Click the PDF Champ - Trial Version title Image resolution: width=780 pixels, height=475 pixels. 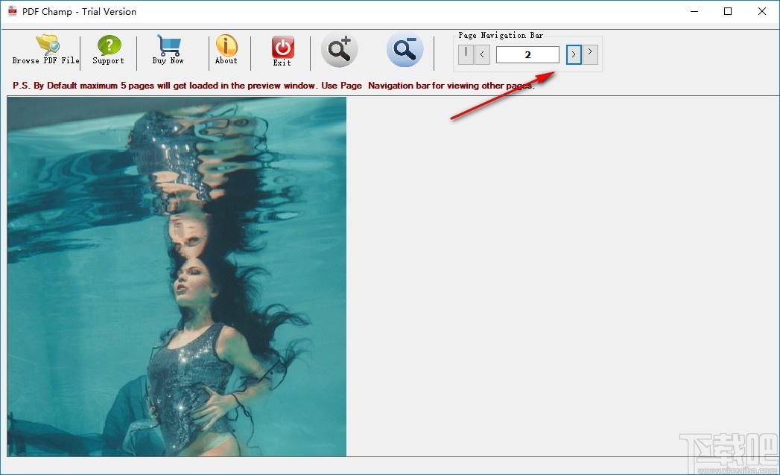(x=79, y=11)
